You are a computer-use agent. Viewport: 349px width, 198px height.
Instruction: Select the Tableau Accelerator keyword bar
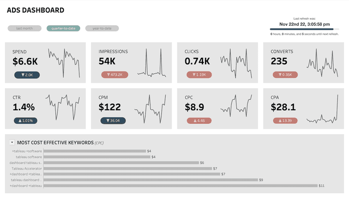coord(128,169)
